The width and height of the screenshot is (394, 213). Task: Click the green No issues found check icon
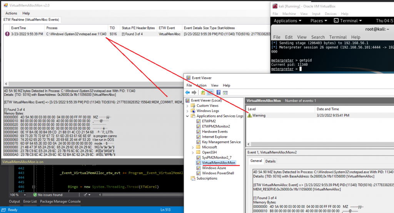click(35, 195)
